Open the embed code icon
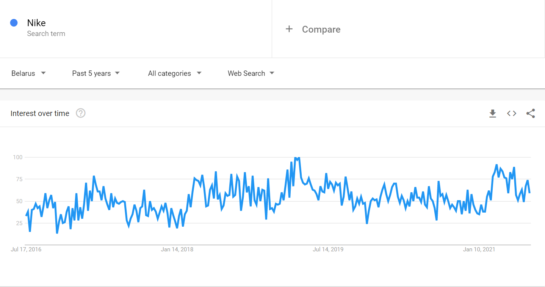The height and width of the screenshot is (287, 545). point(512,113)
